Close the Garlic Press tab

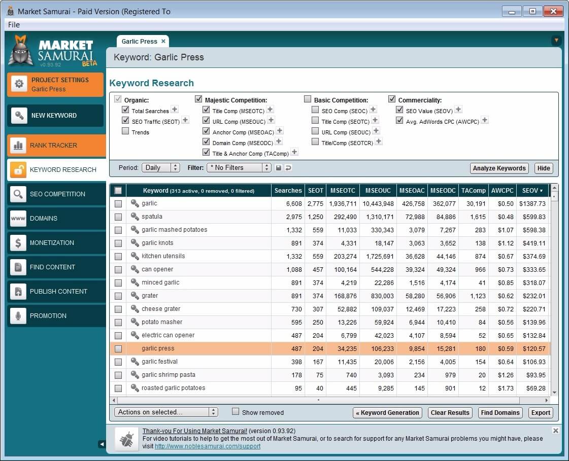163,41
